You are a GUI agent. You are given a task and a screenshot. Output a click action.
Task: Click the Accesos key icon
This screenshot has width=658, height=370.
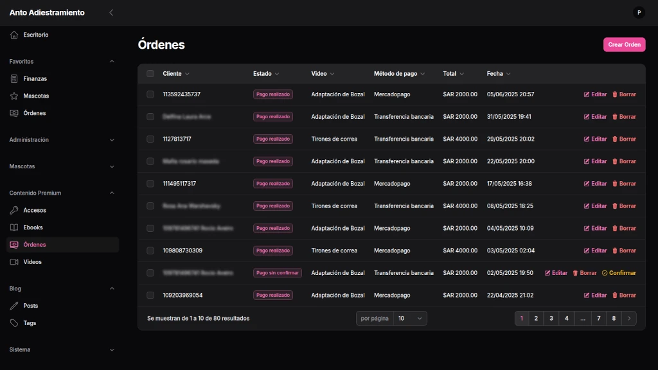pyautogui.click(x=14, y=210)
